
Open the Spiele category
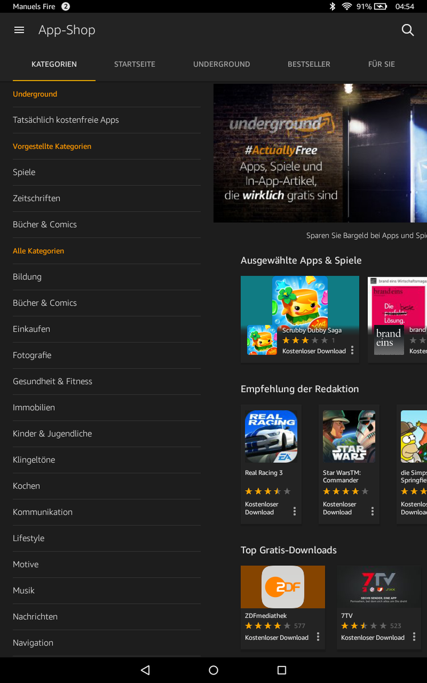click(x=106, y=172)
